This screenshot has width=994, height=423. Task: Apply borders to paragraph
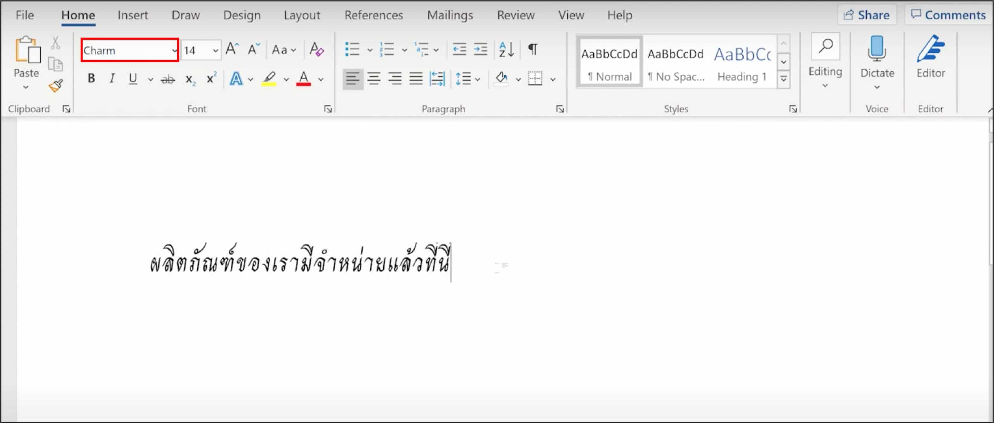point(535,79)
